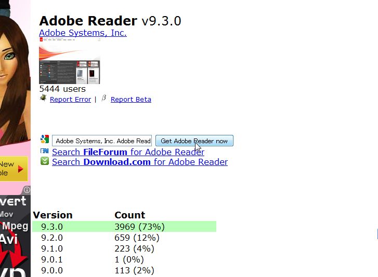Click the beta symbol icon
This screenshot has height=277, width=378.
click(104, 98)
